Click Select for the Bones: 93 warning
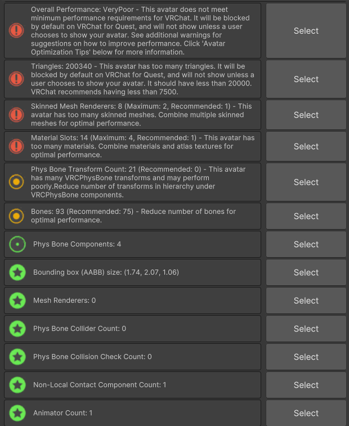The height and width of the screenshot is (426, 349). pyautogui.click(x=306, y=216)
